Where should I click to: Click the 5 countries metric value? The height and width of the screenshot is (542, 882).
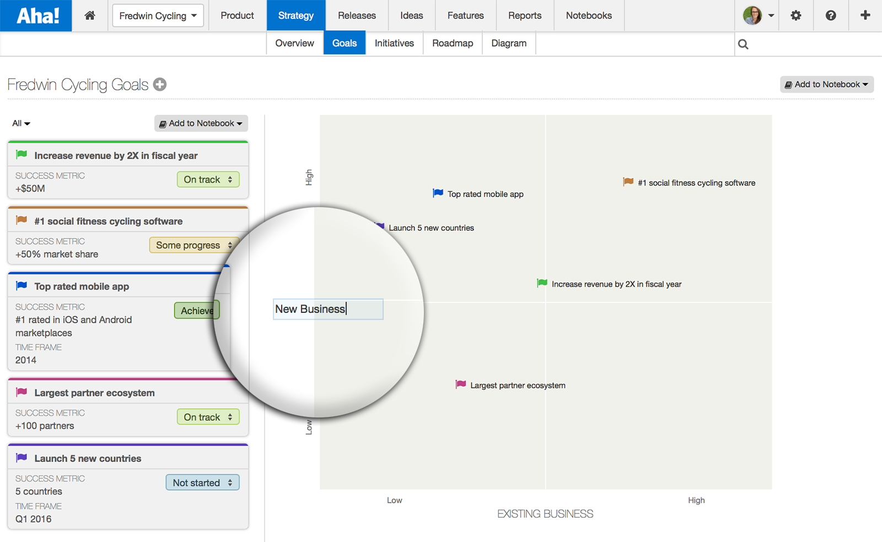pos(39,491)
